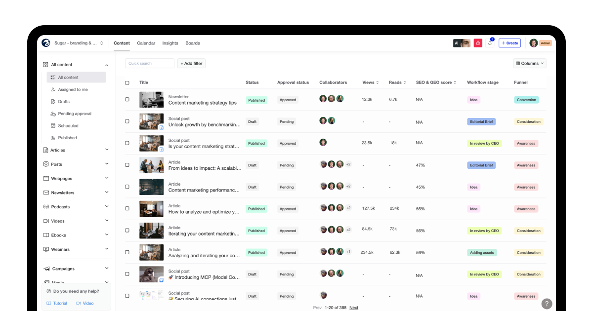Go to the next page of results
Screen dimensions: 593x311
(x=354, y=308)
